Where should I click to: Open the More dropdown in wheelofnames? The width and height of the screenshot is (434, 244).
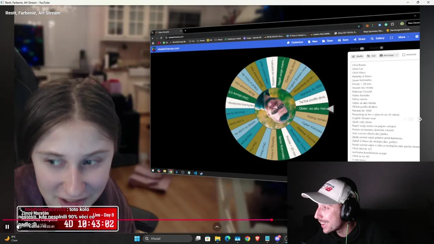coord(403,37)
